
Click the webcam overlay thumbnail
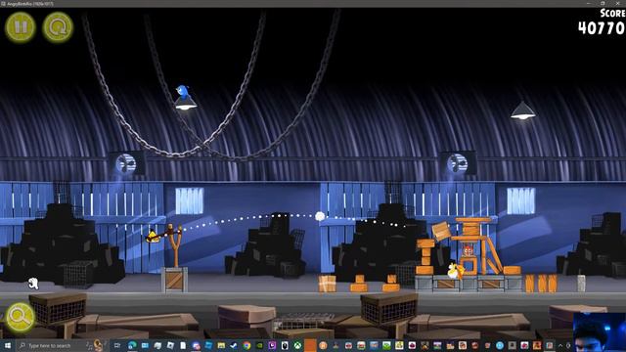pyautogui.click(x=600, y=332)
